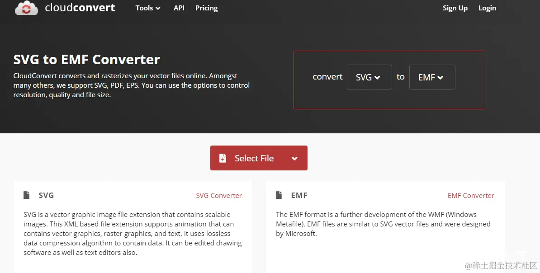Click the SVG to EMF Converter heading

point(86,60)
